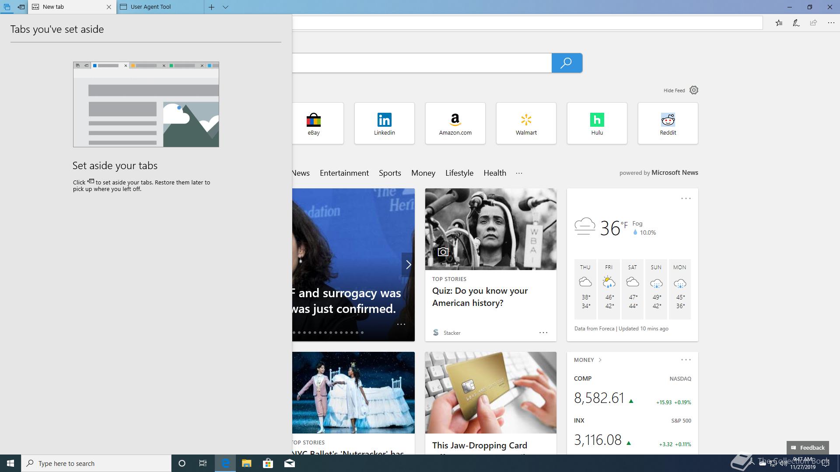Click the Edge icon in taskbar
840x472 pixels.
225,463
